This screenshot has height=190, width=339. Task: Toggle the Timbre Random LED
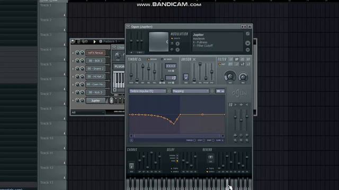point(148,59)
